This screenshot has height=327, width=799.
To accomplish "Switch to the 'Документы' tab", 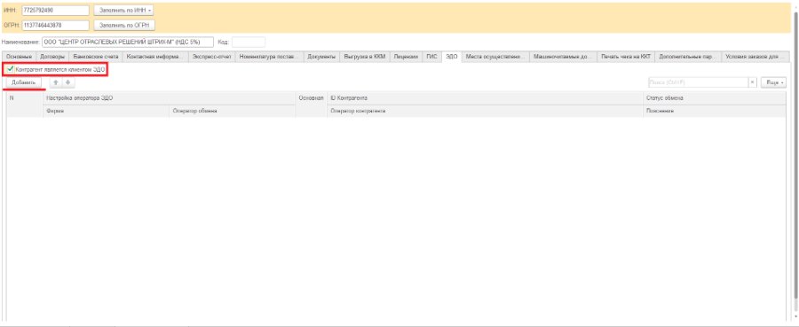I will pyautogui.click(x=322, y=57).
